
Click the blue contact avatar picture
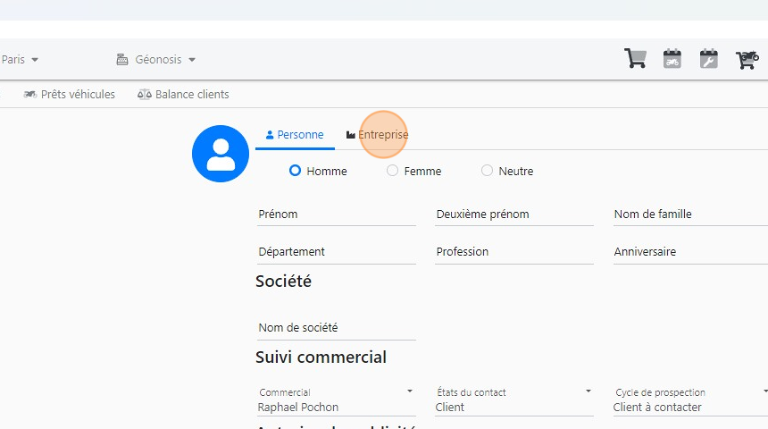[x=221, y=154]
